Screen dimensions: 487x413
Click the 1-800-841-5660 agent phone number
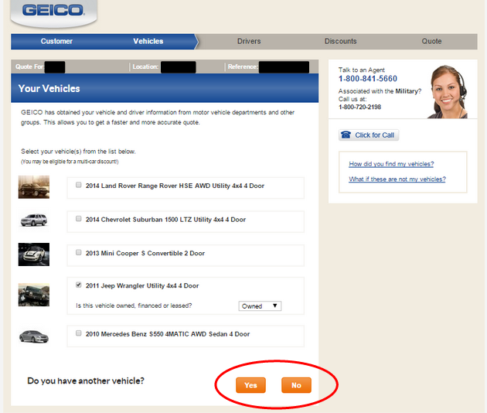point(368,79)
